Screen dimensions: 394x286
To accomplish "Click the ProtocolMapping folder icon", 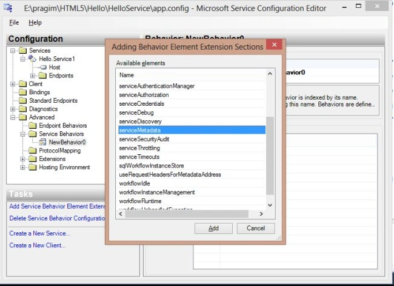I will click(32, 151).
